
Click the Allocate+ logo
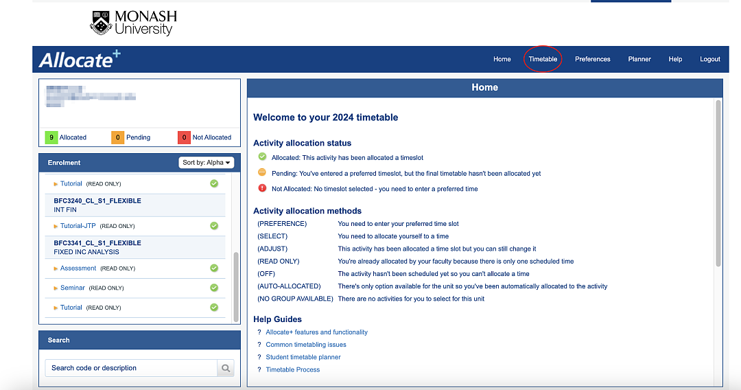pyautogui.click(x=80, y=60)
